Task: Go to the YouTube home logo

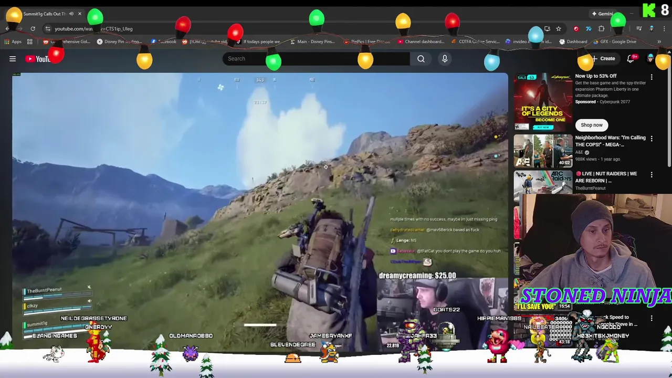Action: [x=40, y=59]
